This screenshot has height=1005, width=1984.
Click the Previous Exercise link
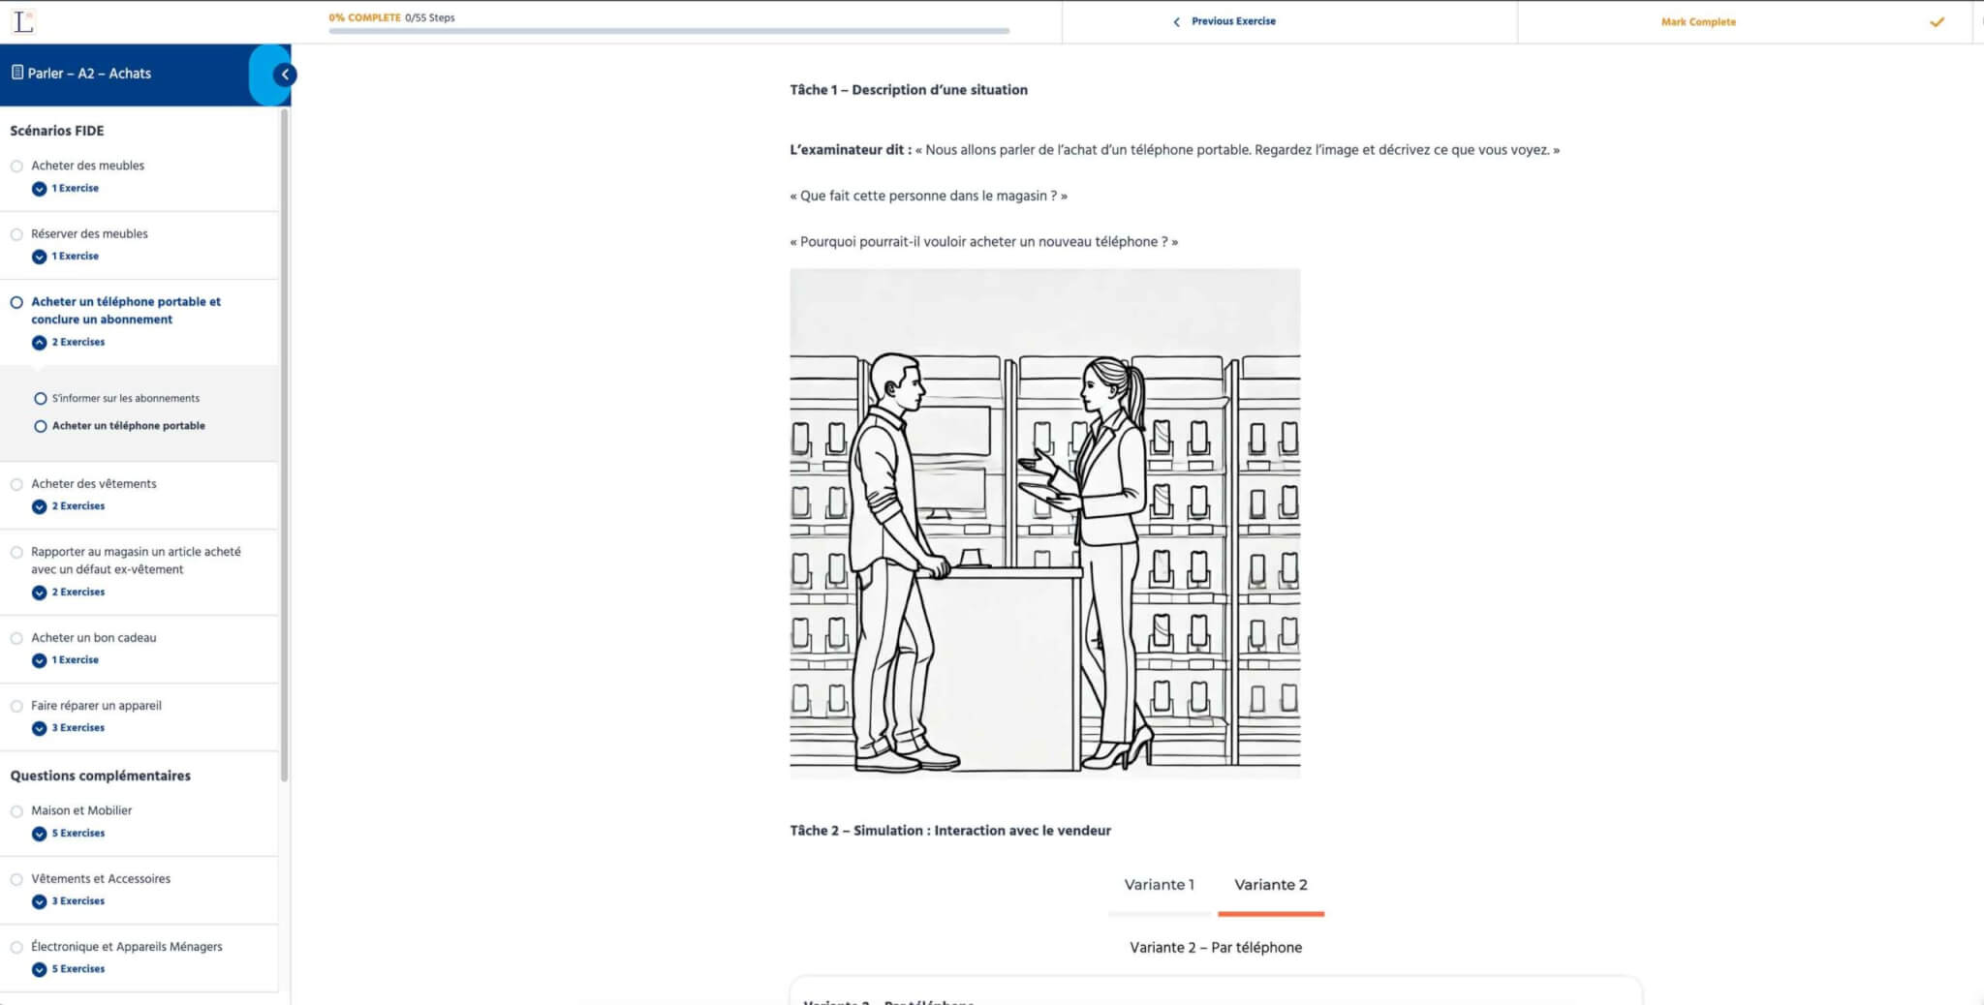(1232, 20)
